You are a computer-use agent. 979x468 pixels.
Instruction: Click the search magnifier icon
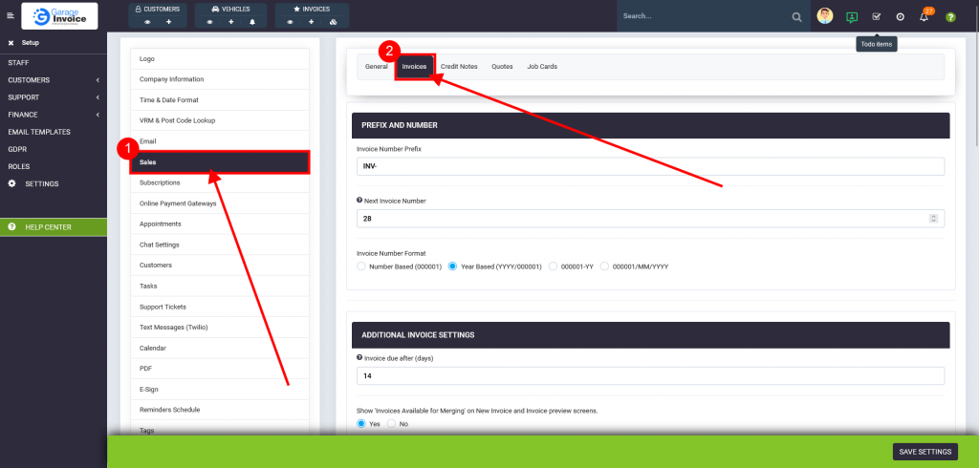(796, 17)
